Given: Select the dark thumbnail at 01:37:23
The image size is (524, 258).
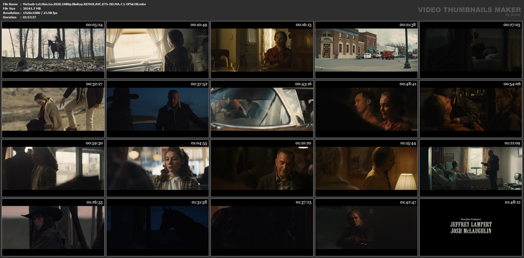Looking at the screenshot, I should coord(262,227).
